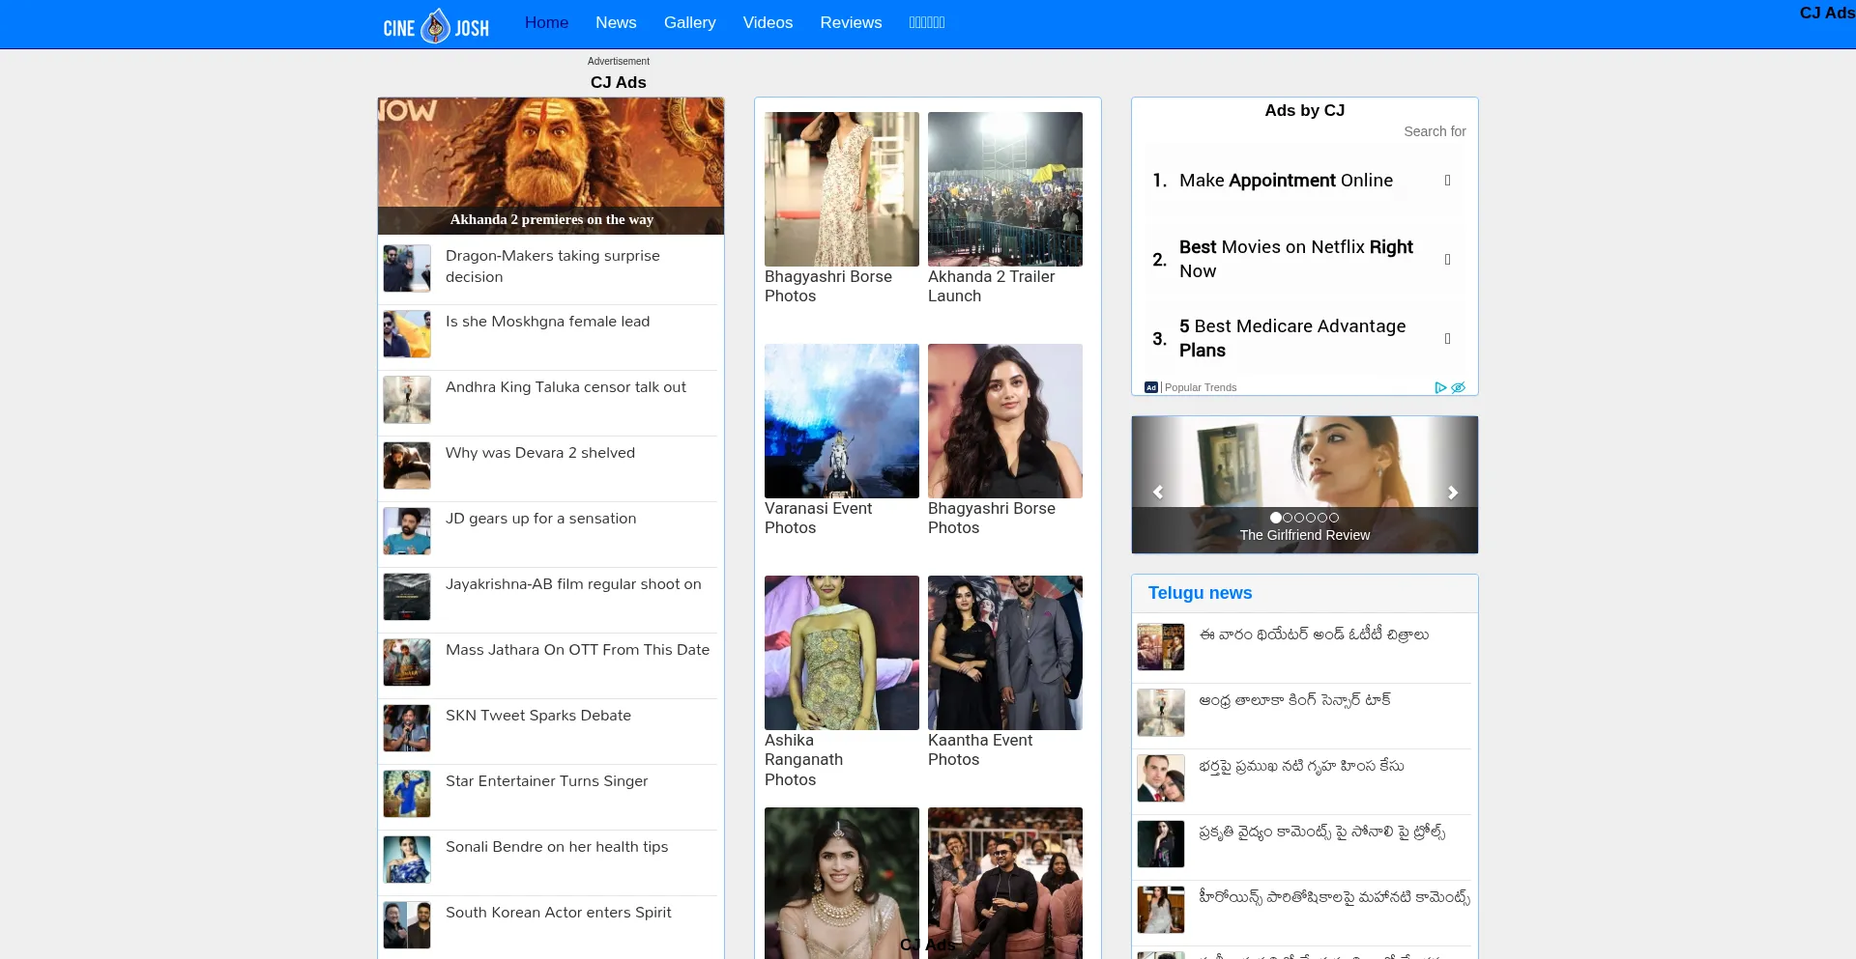Select the second carousel indicator dot

point(1288,518)
